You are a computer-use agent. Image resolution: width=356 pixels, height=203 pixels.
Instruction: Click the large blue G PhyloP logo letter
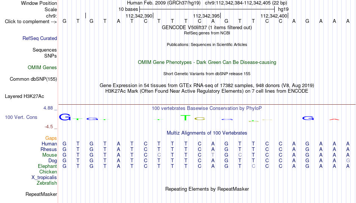[x=65, y=117]
